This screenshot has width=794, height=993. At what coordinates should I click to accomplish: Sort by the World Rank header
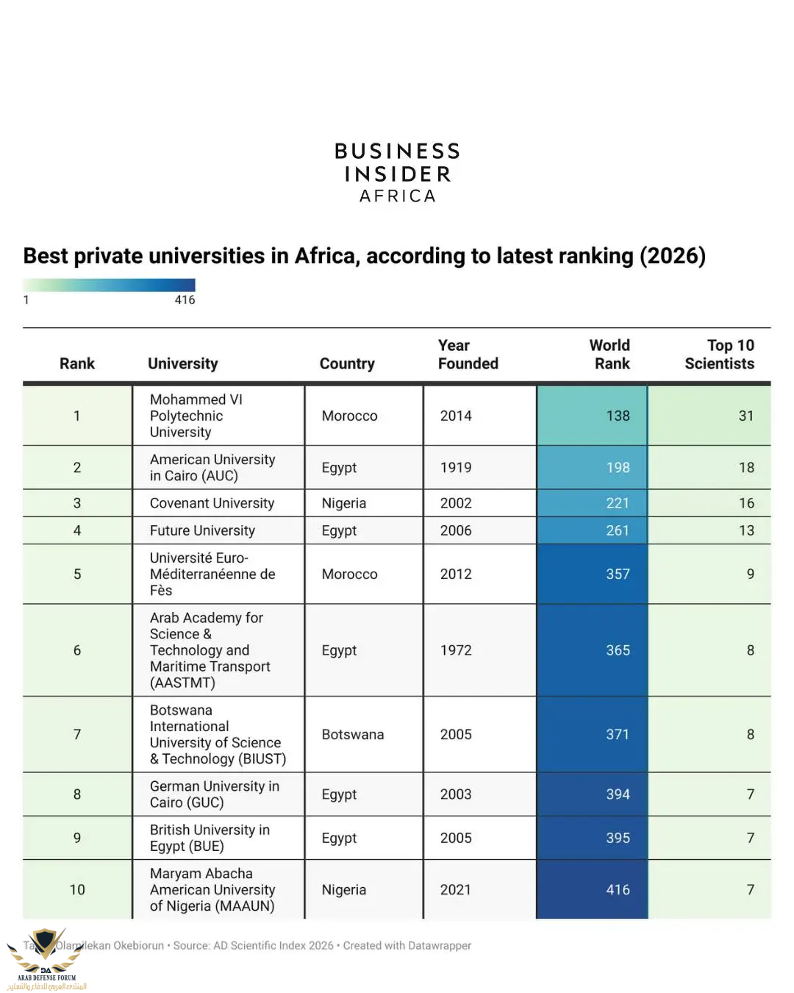point(609,355)
